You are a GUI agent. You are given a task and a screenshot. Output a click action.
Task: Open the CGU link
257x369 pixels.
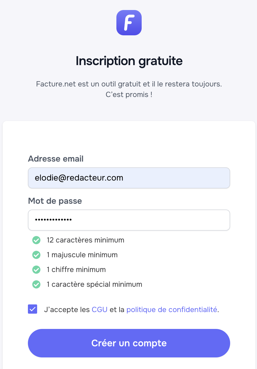click(100, 309)
